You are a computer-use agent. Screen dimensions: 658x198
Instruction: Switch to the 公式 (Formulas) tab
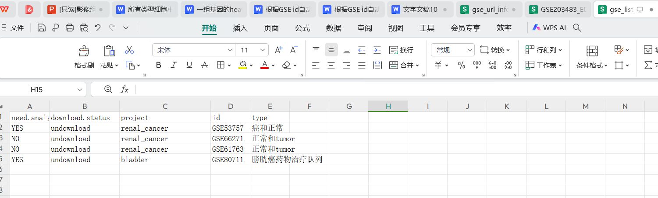[302, 28]
